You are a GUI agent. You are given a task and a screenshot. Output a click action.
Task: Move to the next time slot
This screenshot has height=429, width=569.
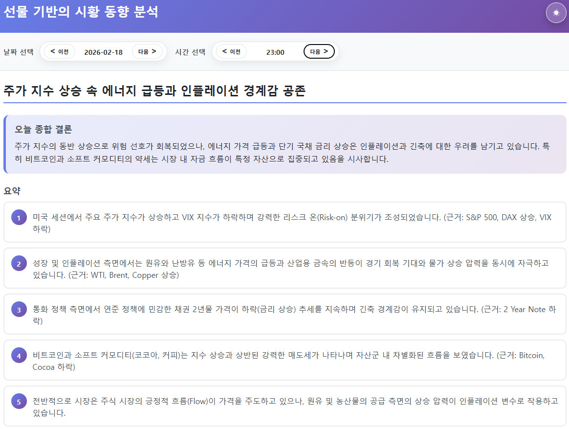[x=319, y=51]
